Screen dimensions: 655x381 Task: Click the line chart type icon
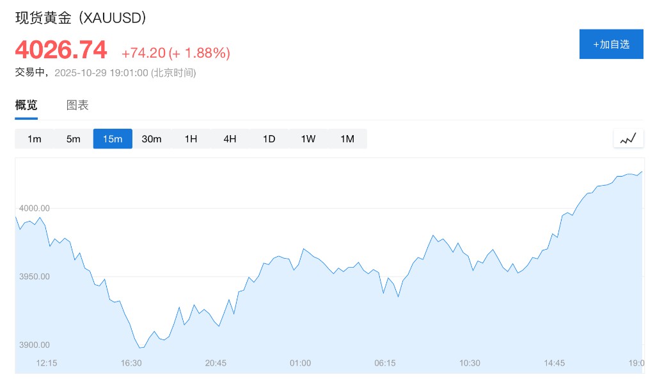click(628, 138)
